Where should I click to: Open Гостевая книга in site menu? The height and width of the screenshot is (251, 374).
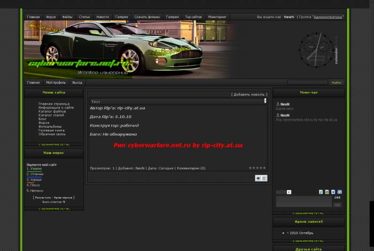point(52,130)
